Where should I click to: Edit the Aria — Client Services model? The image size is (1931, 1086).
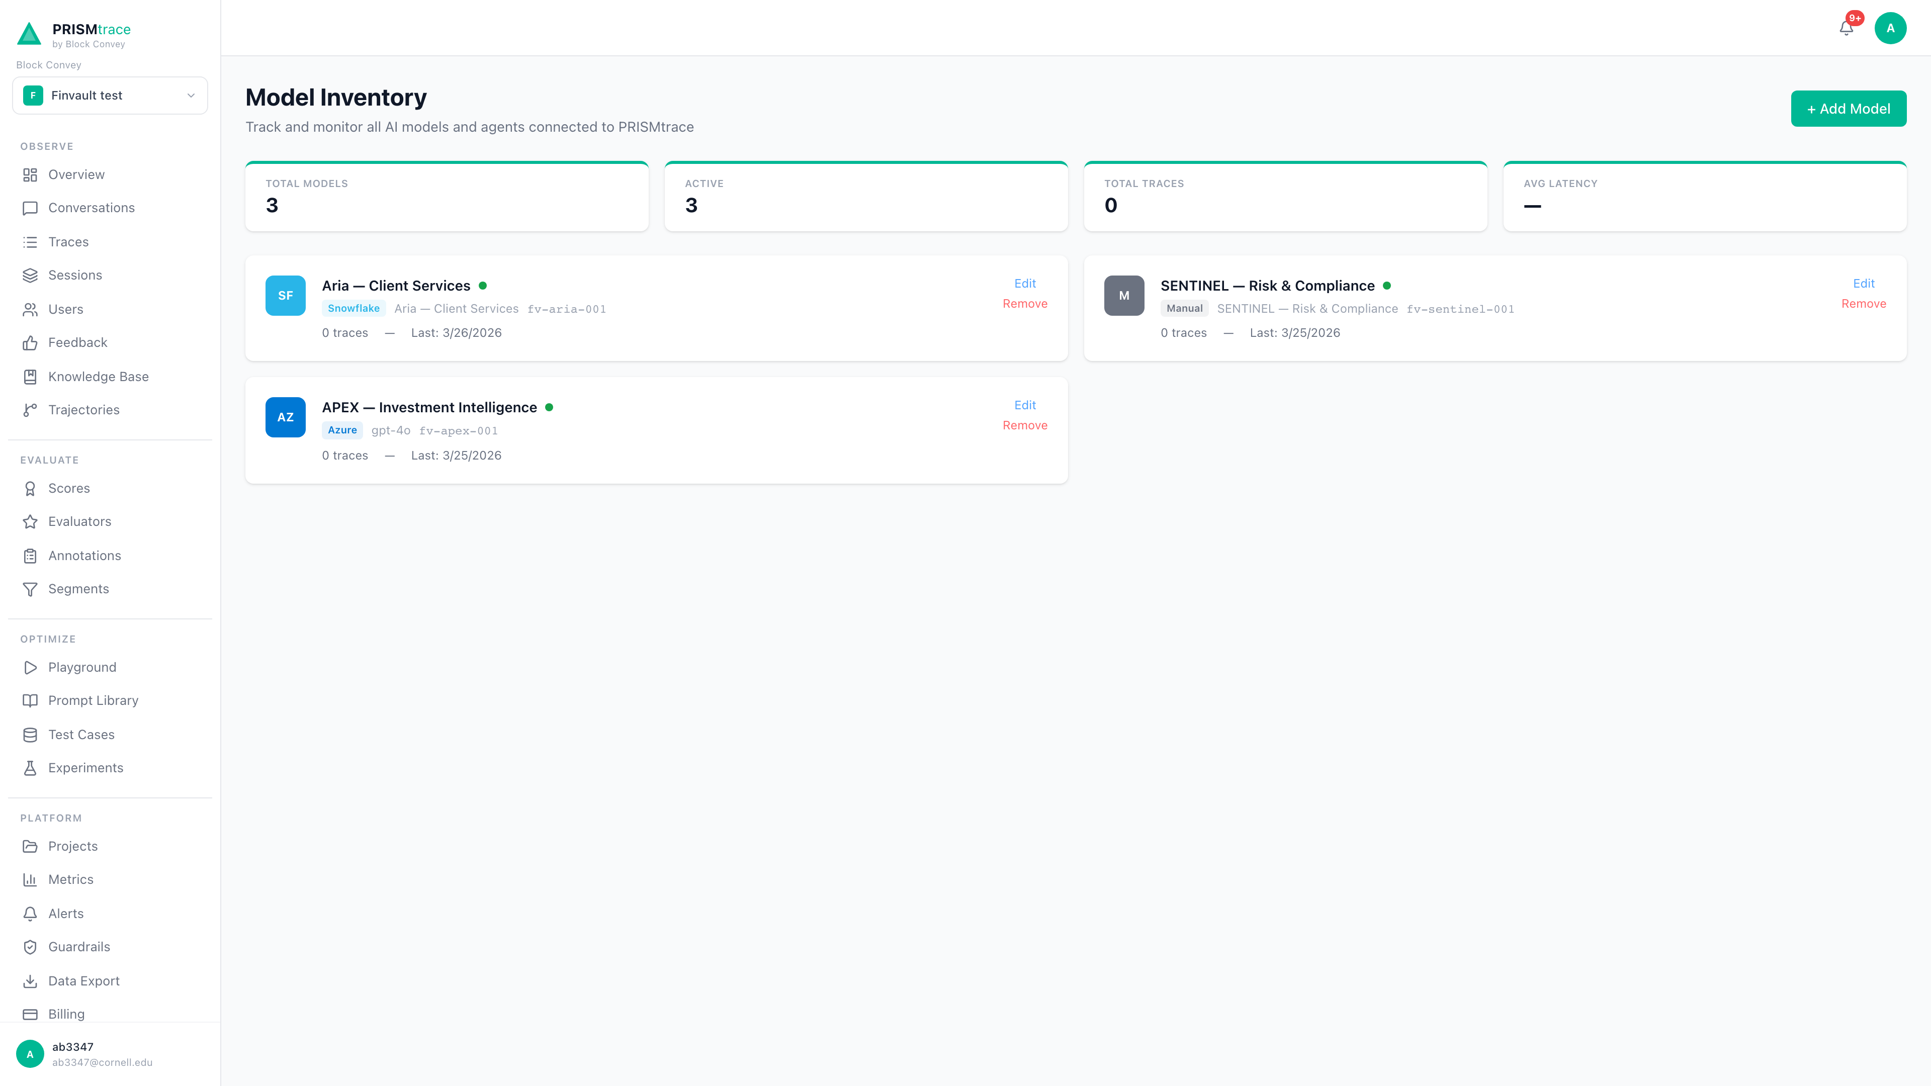[x=1025, y=283]
